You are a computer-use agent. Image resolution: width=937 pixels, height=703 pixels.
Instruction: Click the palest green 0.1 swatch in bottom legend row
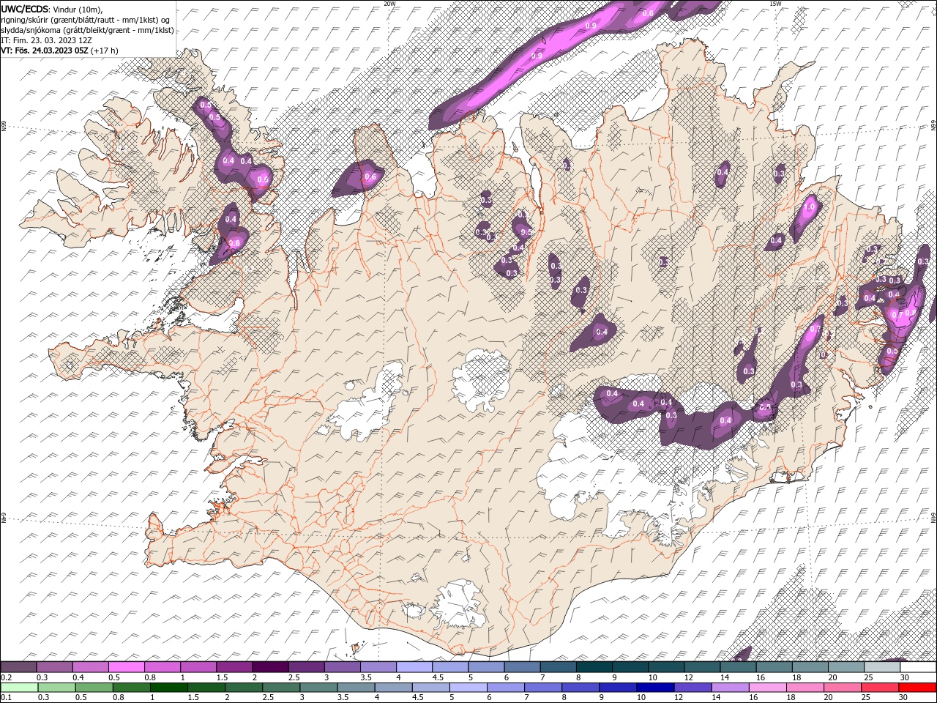point(19,688)
